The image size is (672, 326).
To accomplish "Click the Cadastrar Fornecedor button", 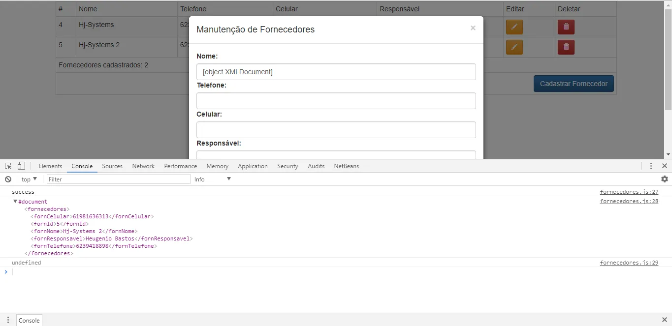I will 573,84.
